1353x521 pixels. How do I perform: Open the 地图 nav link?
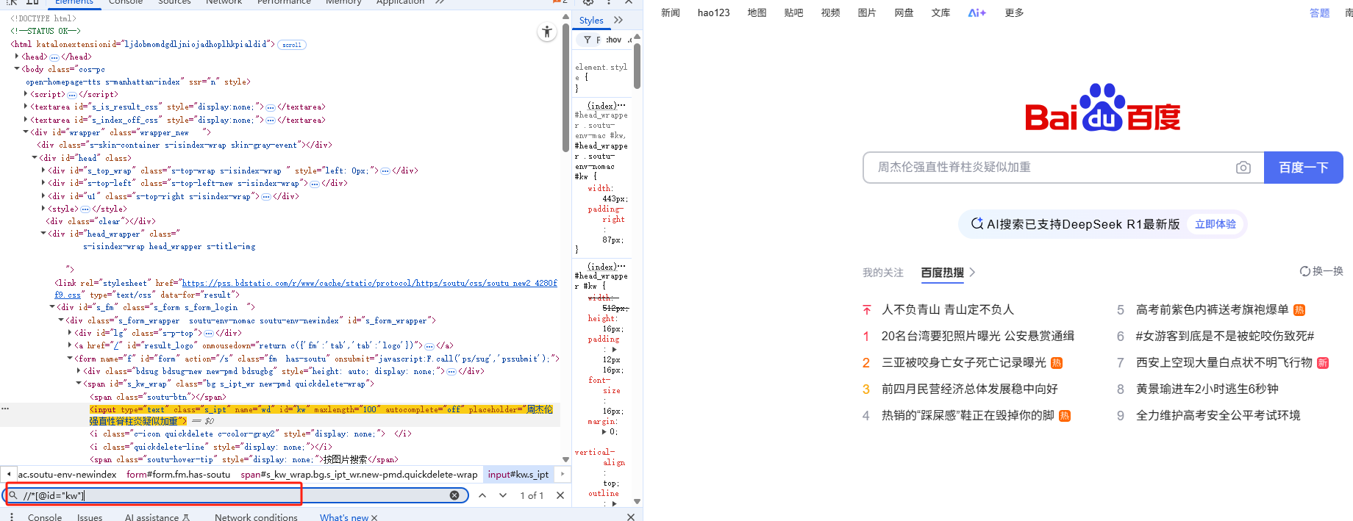pos(757,12)
